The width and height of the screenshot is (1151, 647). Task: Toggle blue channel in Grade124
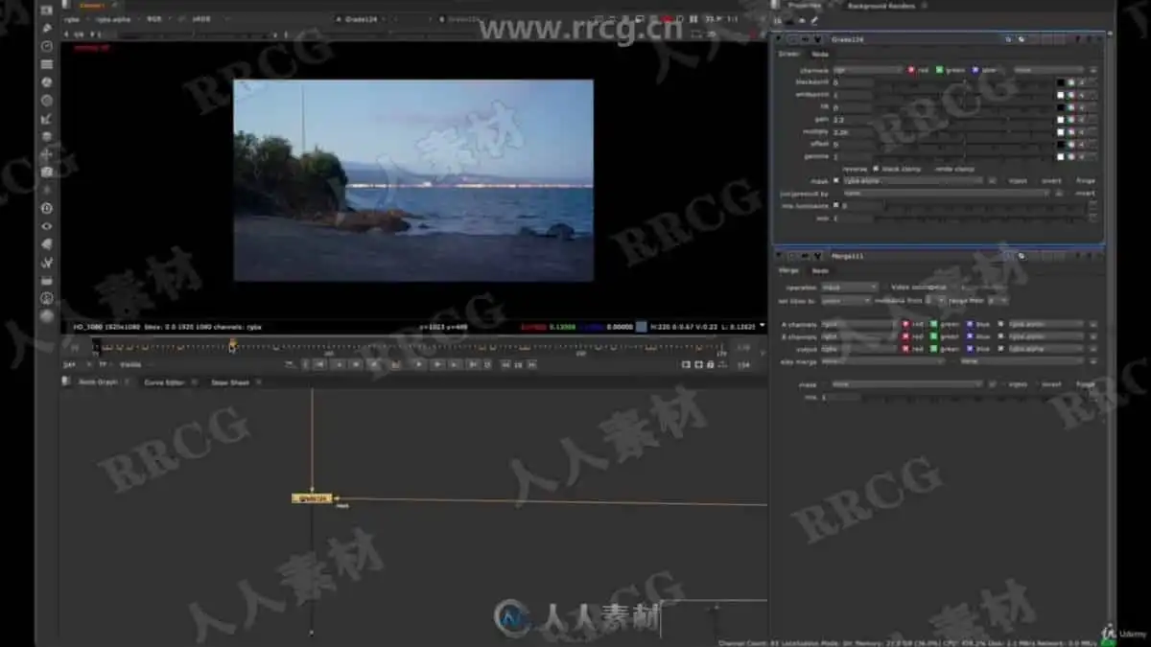point(975,70)
